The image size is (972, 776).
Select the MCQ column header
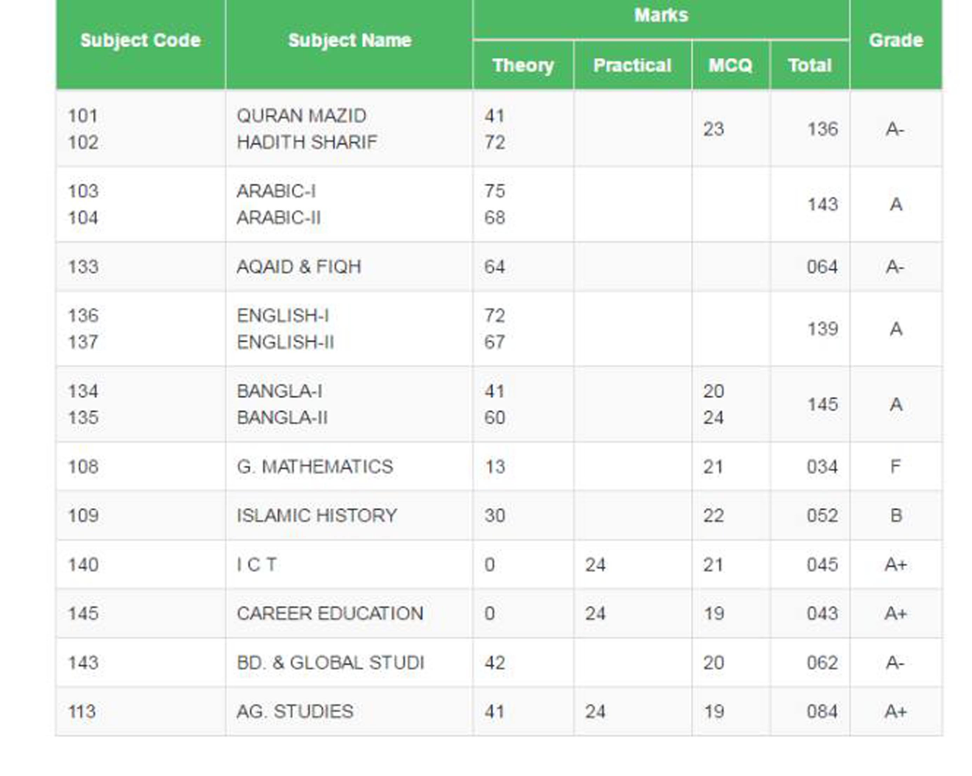pyautogui.click(x=730, y=65)
